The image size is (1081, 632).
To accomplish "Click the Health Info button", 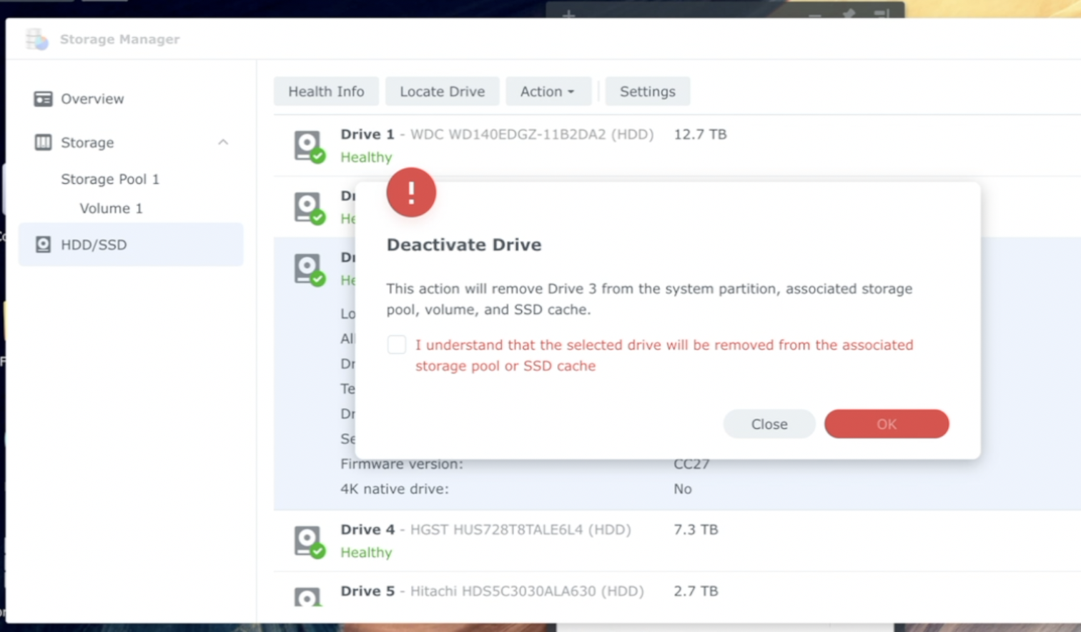I will (326, 92).
